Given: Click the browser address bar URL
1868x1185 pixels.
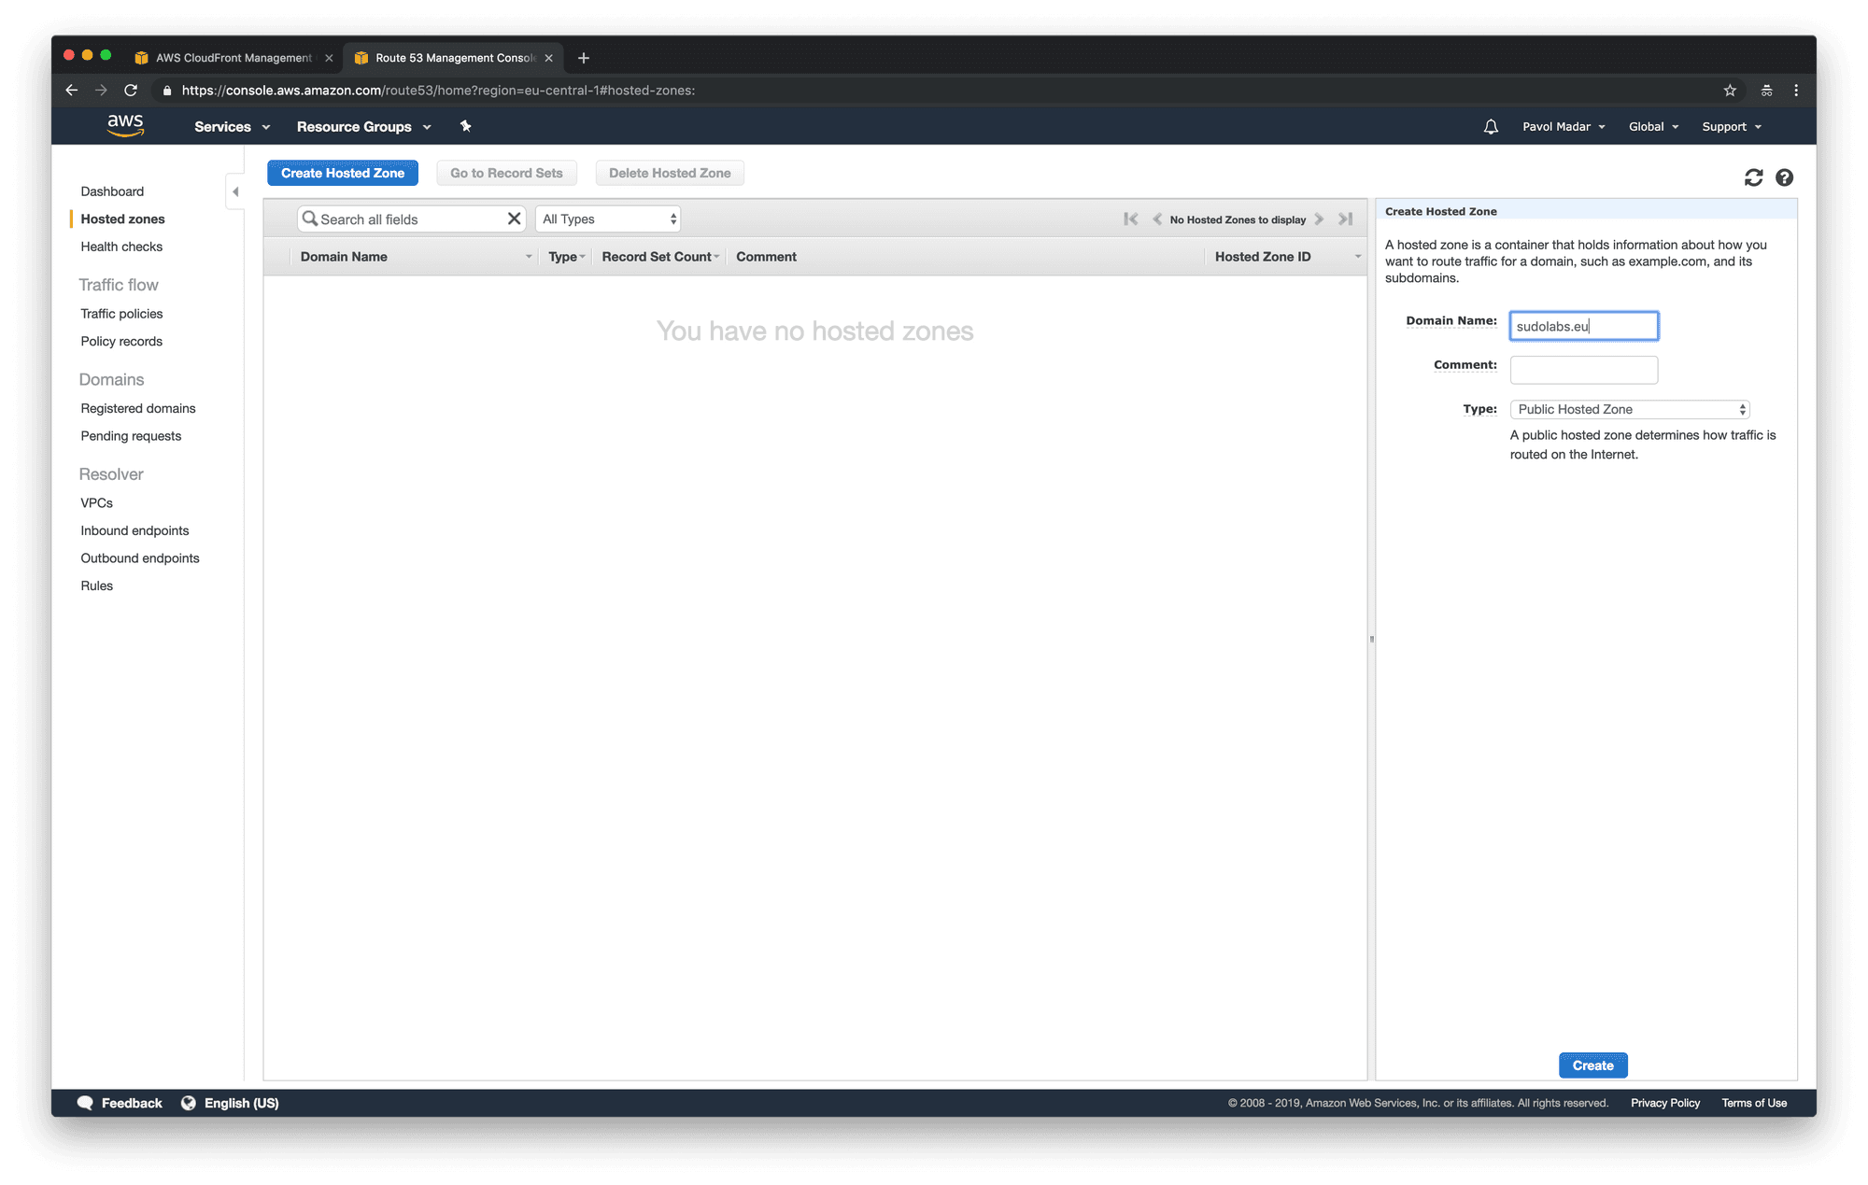Looking at the screenshot, I should (x=438, y=91).
